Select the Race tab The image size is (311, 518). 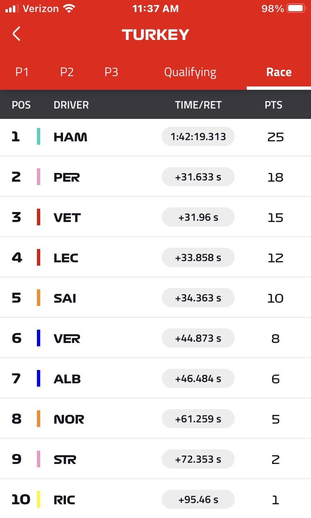(x=279, y=72)
